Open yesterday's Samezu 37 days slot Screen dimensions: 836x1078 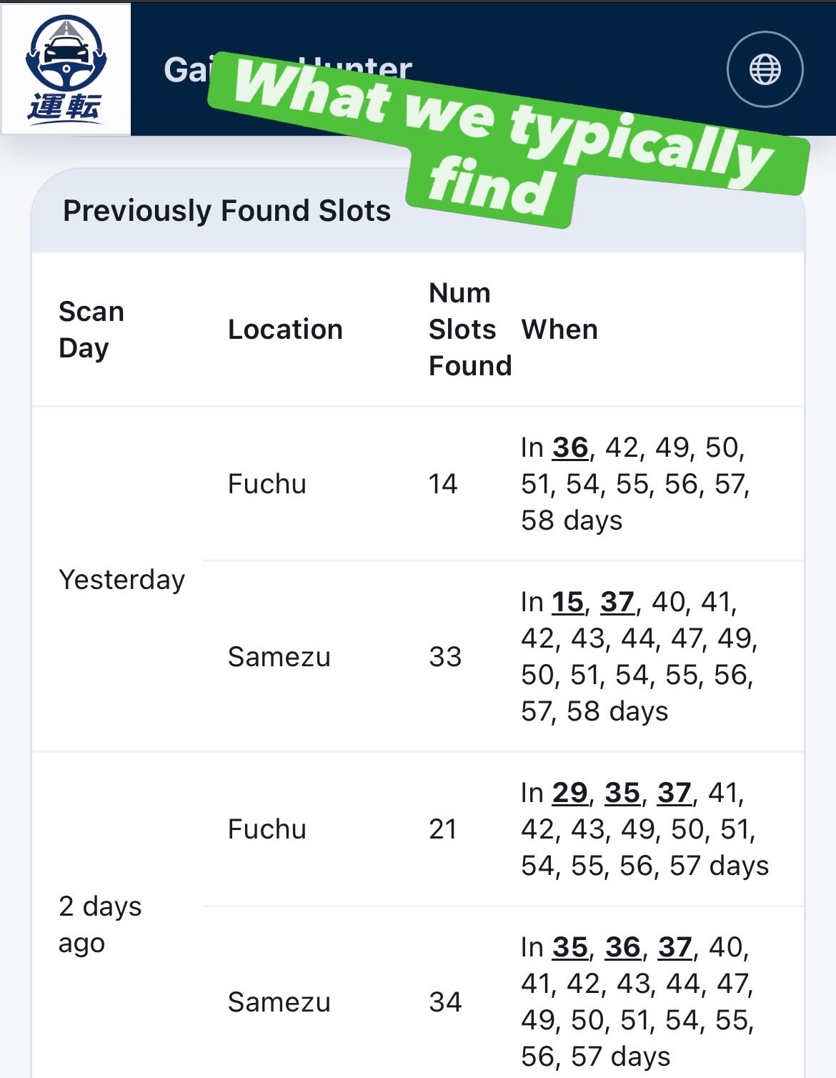(617, 602)
